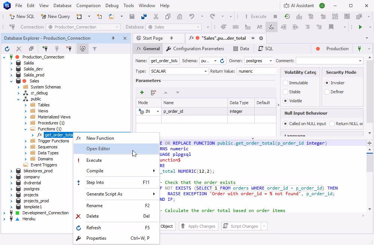Pin the Database Explorer panel

point(113,38)
